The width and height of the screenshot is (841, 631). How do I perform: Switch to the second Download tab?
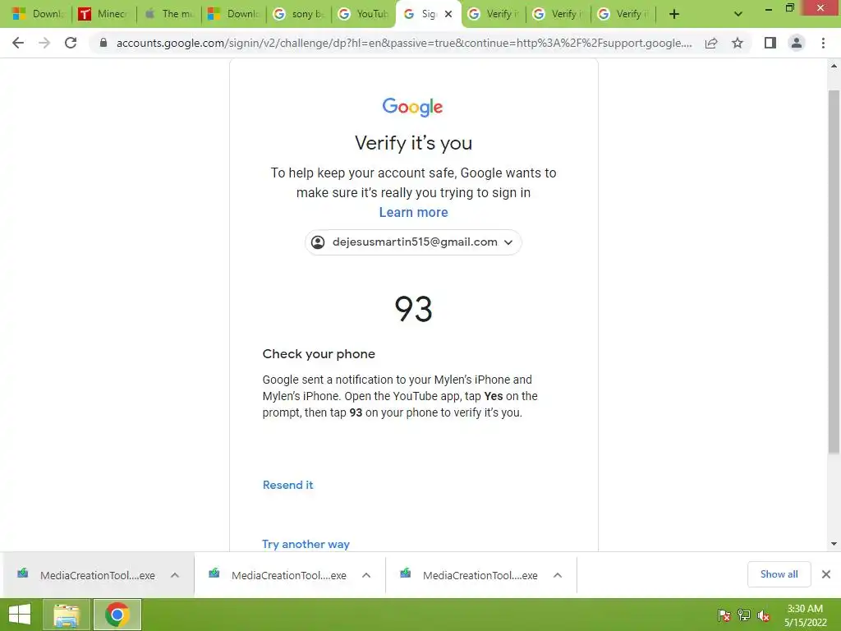[233, 14]
